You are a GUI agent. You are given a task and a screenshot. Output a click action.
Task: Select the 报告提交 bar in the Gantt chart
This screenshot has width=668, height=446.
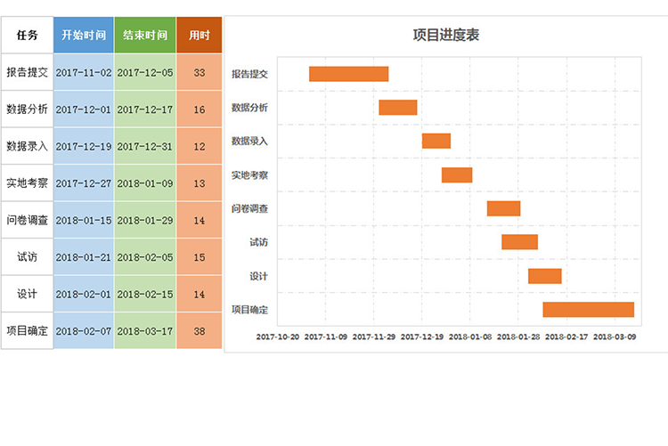(348, 74)
